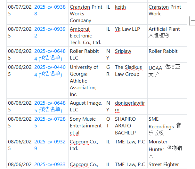Select the Amborui Electronic Tech. Co., Ltd. cell
The image size is (195, 169).
click(x=86, y=36)
